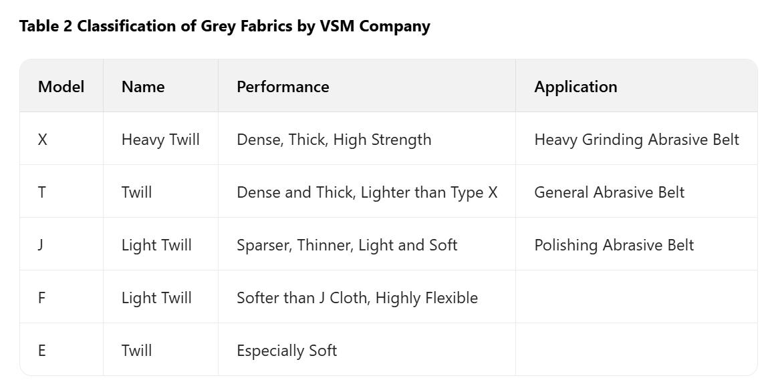This screenshot has width=770, height=386.
Task: Select the Model column header
Action: coord(61,87)
